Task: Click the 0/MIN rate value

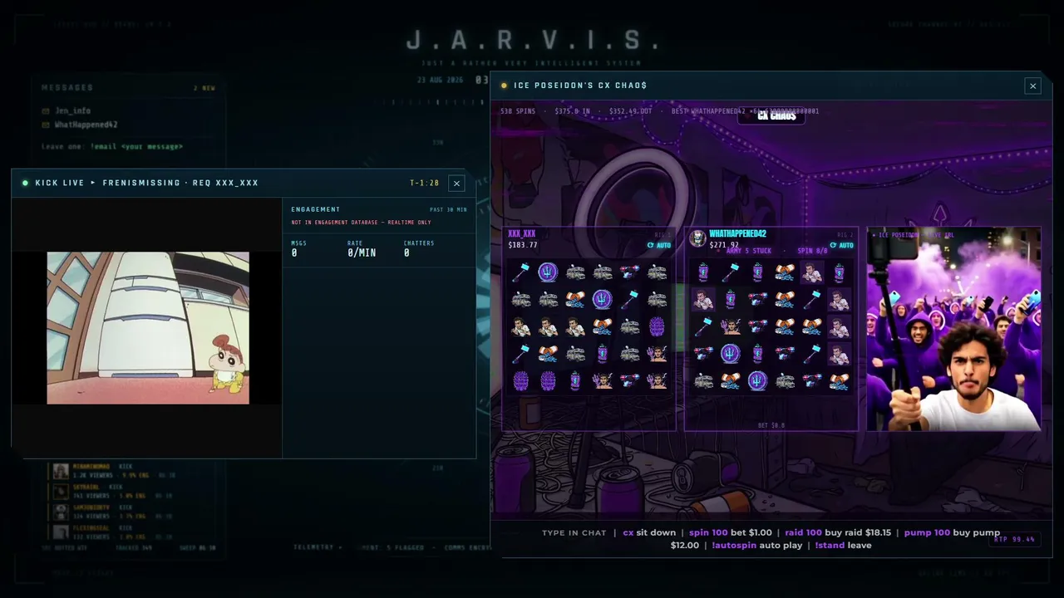Action: [362, 252]
